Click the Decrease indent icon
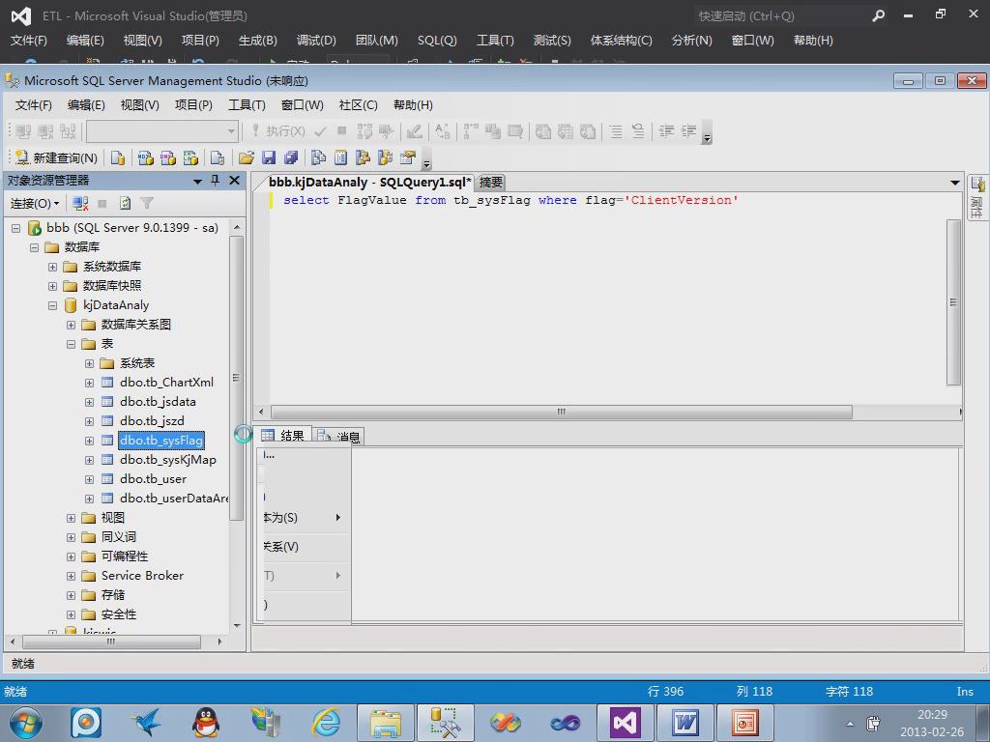This screenshot has width=990, height=742. 667,131
